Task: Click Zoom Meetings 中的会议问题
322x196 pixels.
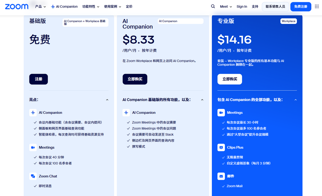Action: [154, 129]
